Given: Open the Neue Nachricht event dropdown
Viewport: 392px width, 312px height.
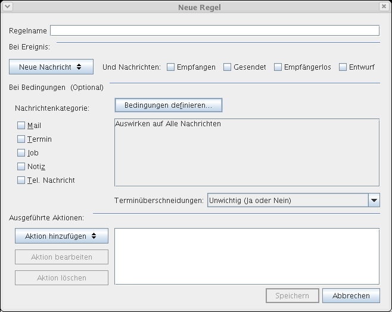Looking at the screenshot, I should click(x=51, y=67).
